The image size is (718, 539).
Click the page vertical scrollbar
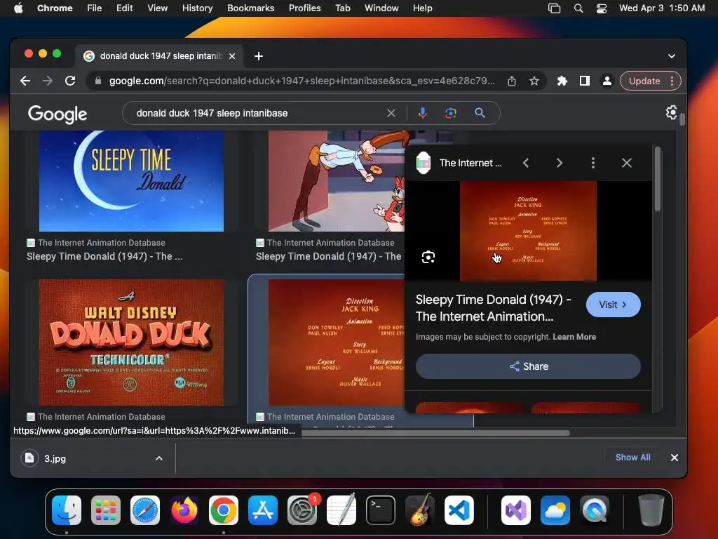coord(682,119)
